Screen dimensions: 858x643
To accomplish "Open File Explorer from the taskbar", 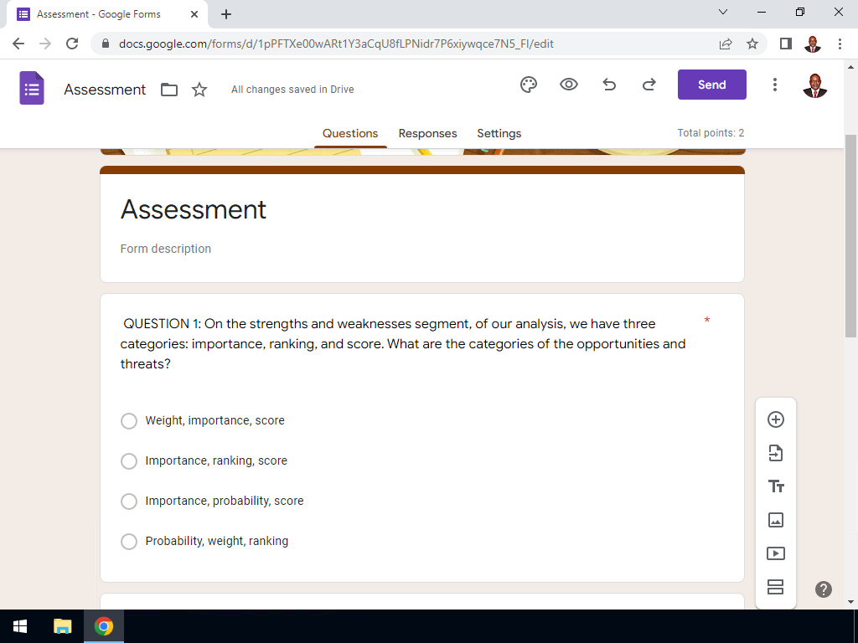I will (x=62, y=626).
